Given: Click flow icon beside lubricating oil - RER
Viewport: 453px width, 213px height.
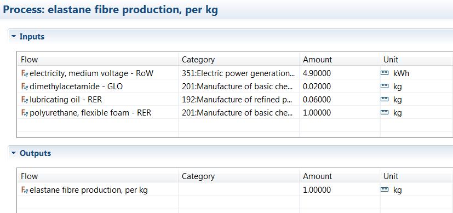Looking at the screenshot, I should tap(25, 100).
